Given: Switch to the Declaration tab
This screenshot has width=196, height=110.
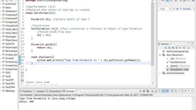Looking at the screenshot, I should 54,91.
